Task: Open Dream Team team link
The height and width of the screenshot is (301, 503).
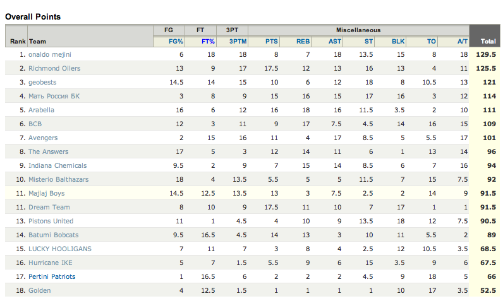Action: click(x=49, y=207)
